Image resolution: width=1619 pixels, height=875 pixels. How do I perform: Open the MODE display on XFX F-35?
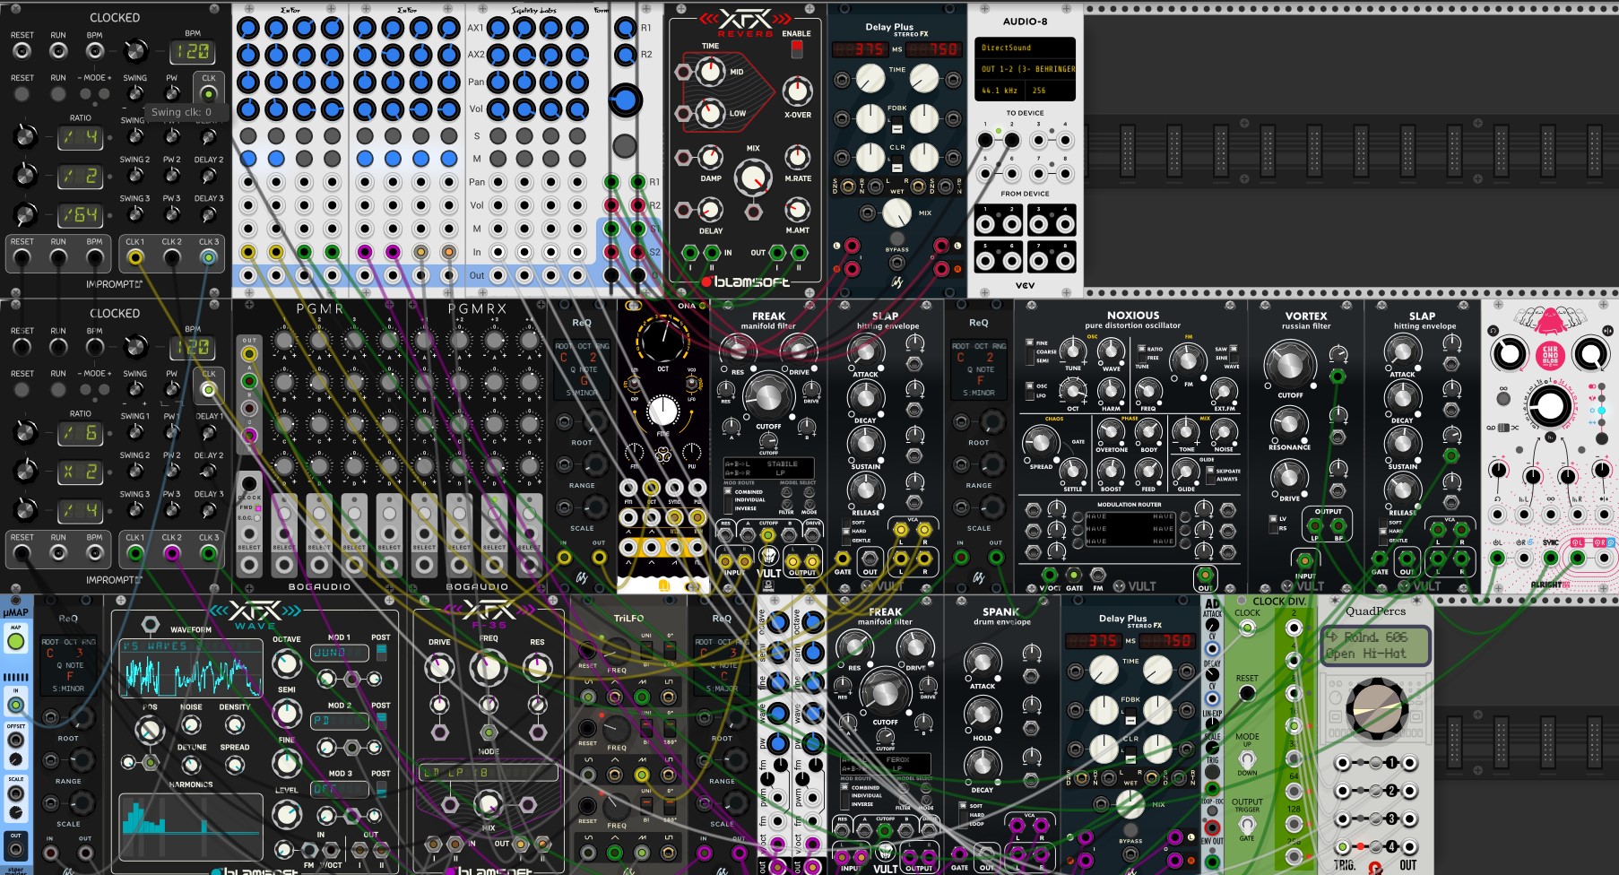tap(488, 772)
